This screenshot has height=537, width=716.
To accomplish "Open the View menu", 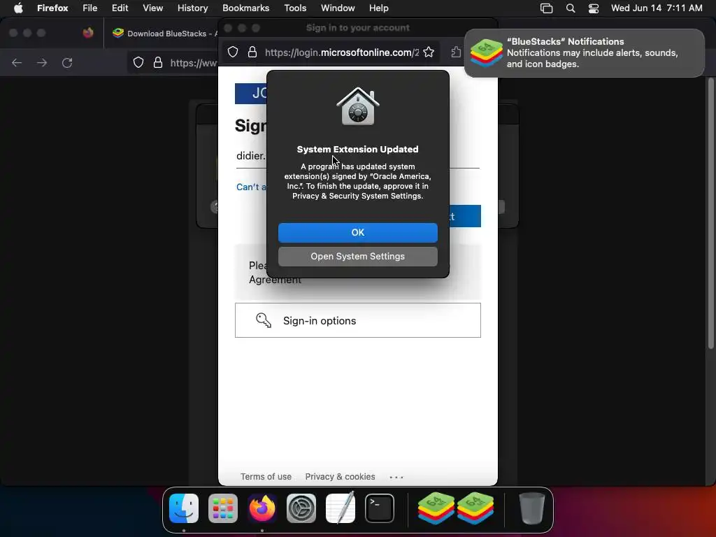I will [x=152, y=8].
